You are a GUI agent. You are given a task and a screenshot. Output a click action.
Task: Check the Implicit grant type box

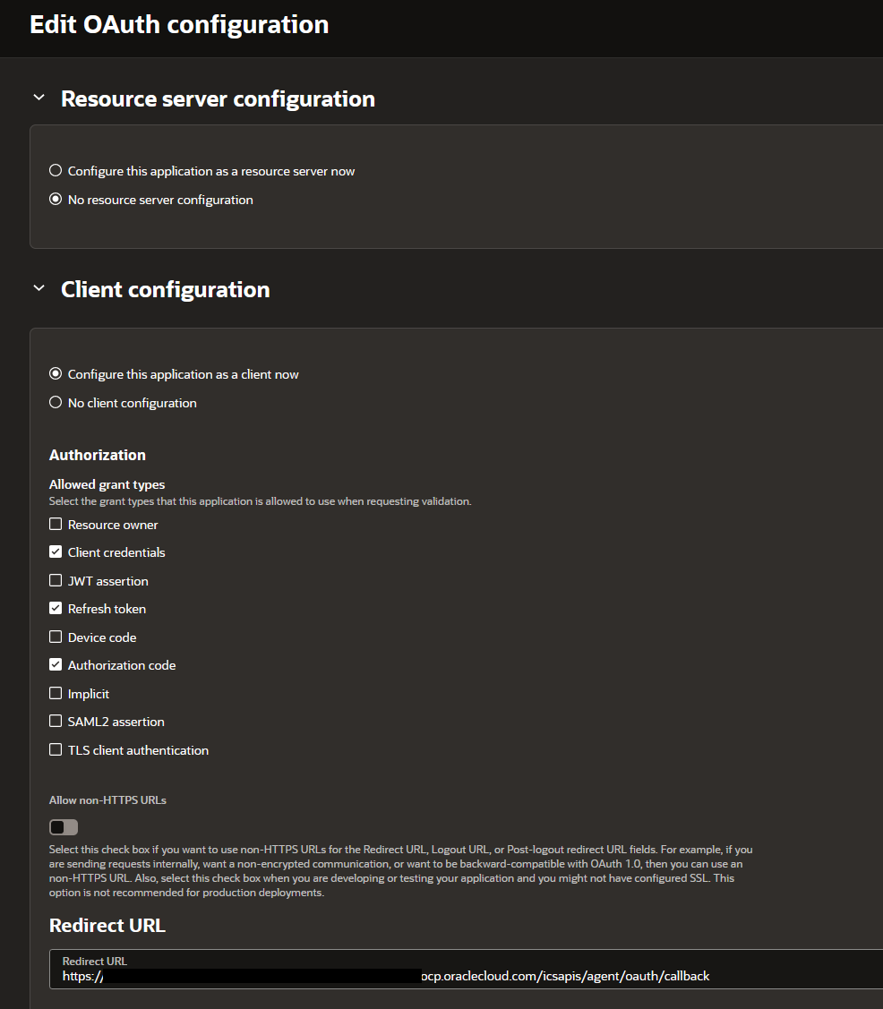click(56, 694)
